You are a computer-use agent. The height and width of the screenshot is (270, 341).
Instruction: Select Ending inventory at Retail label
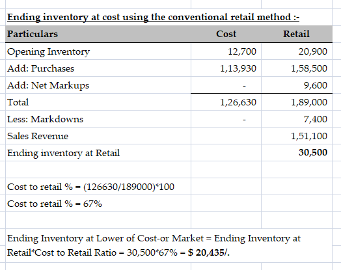pyautogui.click(x=63, y=153)
